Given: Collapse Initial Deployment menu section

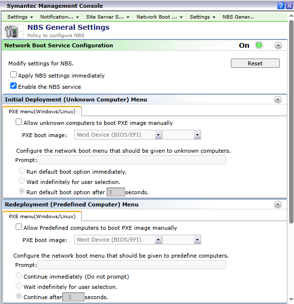Looking at the screenshot, I should (x=278, y=100).
